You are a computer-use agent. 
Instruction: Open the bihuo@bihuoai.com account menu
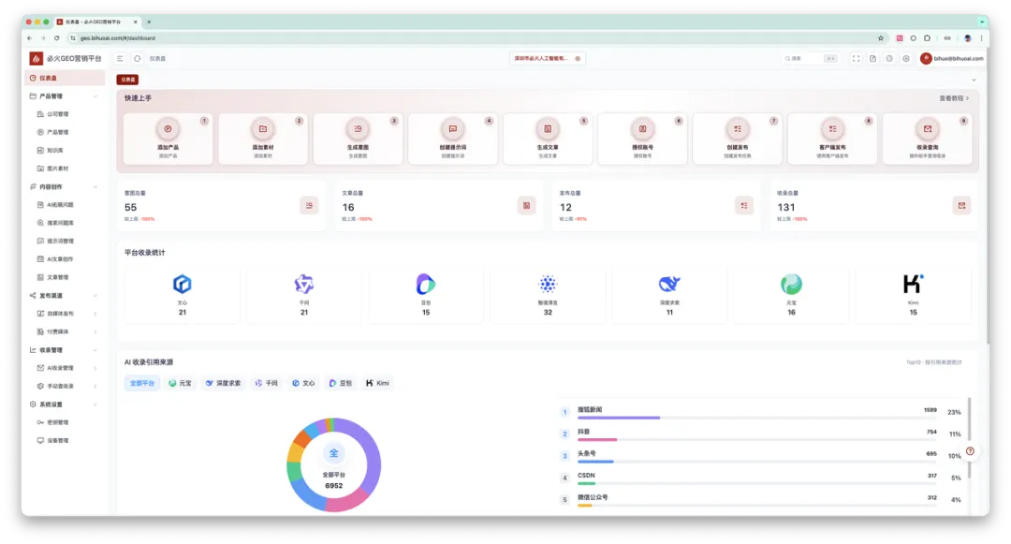(951, 58)
